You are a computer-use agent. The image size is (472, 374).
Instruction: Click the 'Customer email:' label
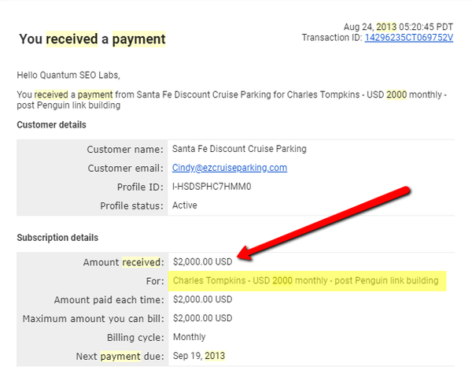126,168
